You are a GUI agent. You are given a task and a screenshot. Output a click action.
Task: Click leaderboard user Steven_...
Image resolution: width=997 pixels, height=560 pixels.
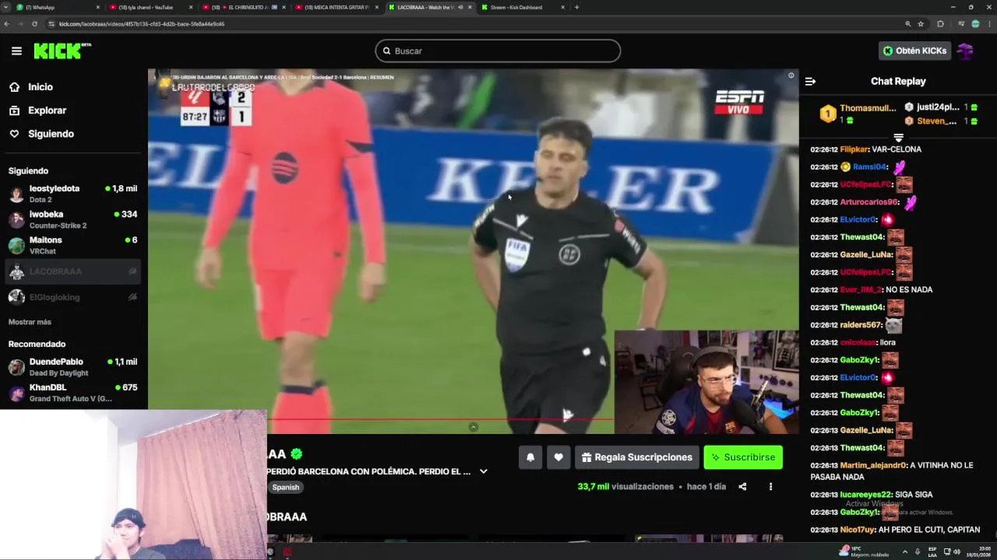click(x=936, y=121)
